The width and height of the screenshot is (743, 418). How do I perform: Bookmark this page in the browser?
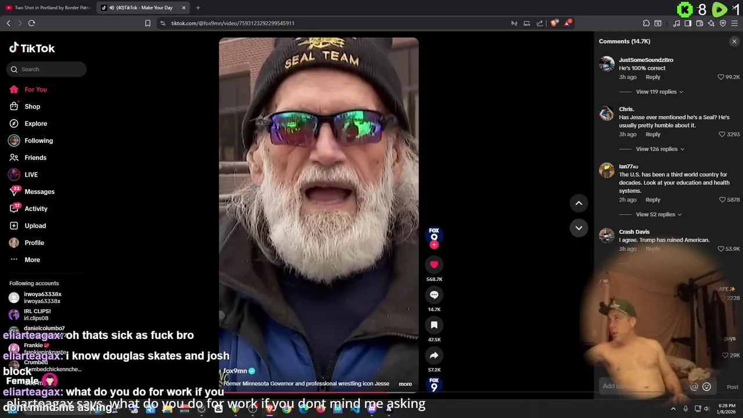(147, 23)
